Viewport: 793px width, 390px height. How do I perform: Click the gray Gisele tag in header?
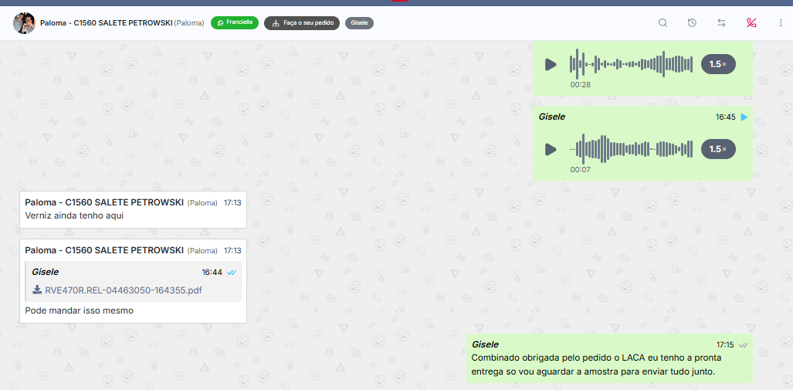pyautogui.click(x=359, y=23)
